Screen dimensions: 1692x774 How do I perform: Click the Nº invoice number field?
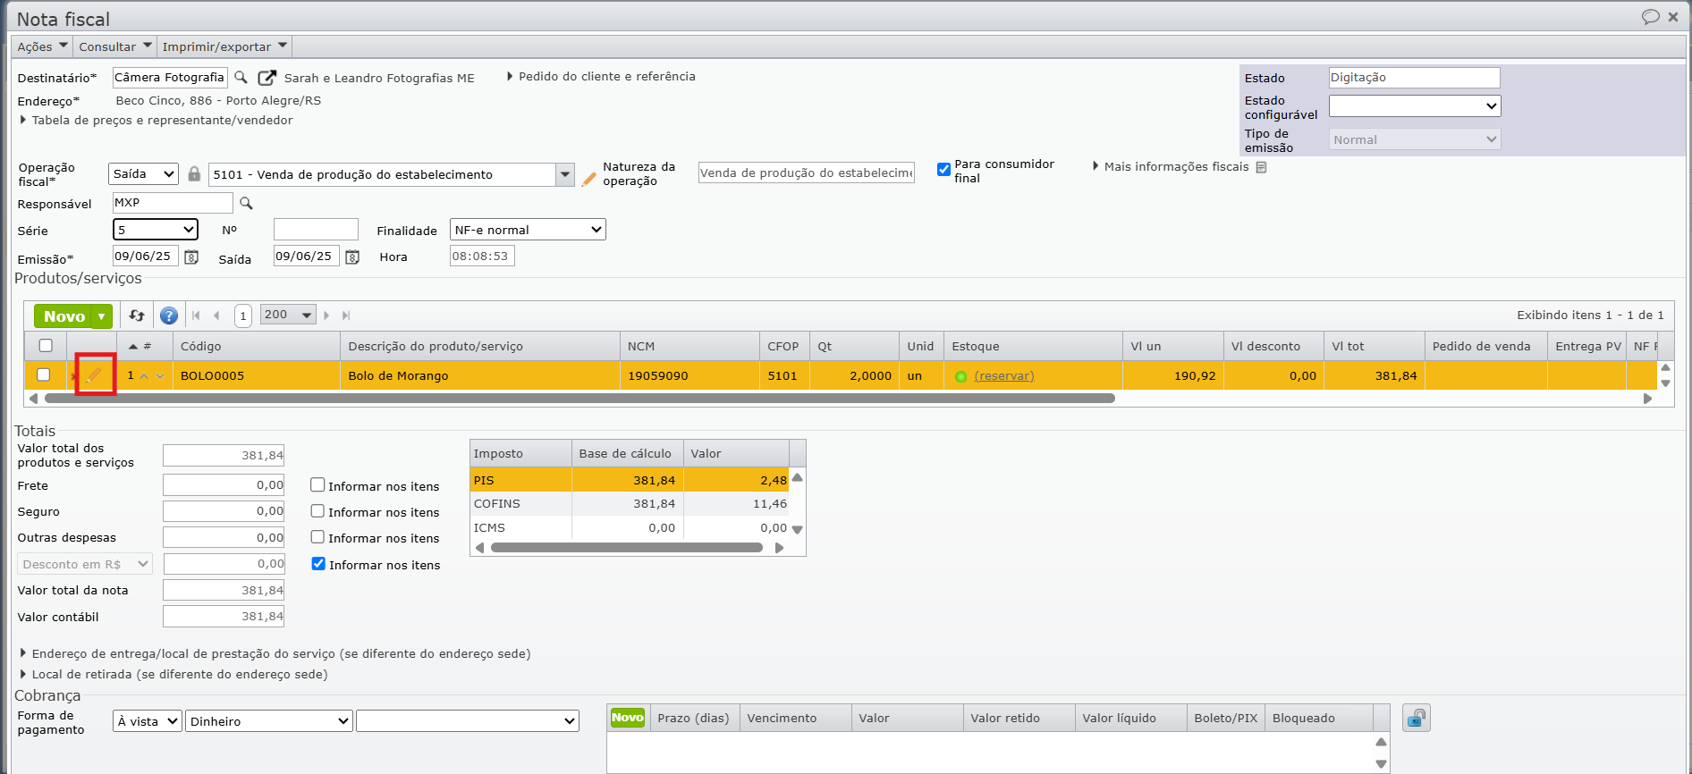(x=316, y=230)
